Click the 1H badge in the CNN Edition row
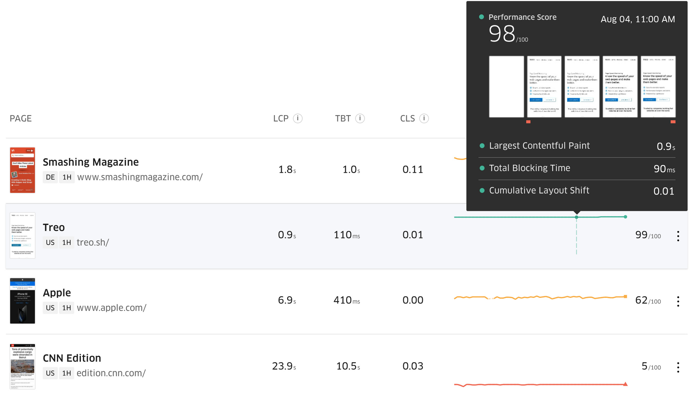The image size is (690, 409). click(67, 373)
